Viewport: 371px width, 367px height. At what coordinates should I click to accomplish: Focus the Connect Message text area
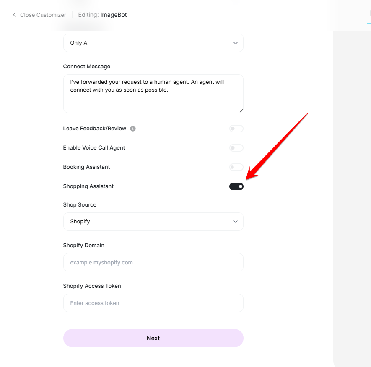click(x=153, y=93)
